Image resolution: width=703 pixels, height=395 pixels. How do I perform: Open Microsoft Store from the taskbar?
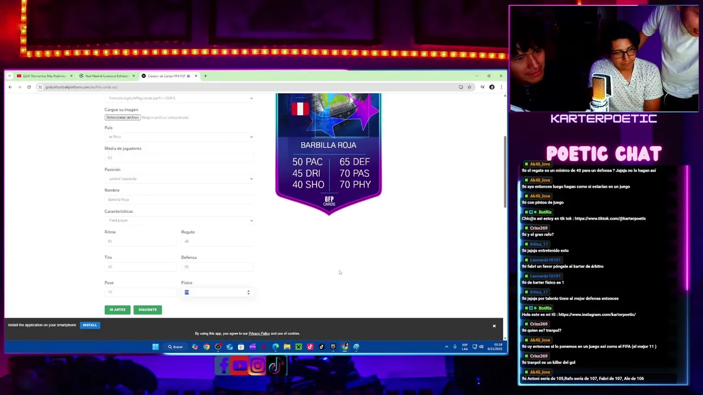point(241,347)
